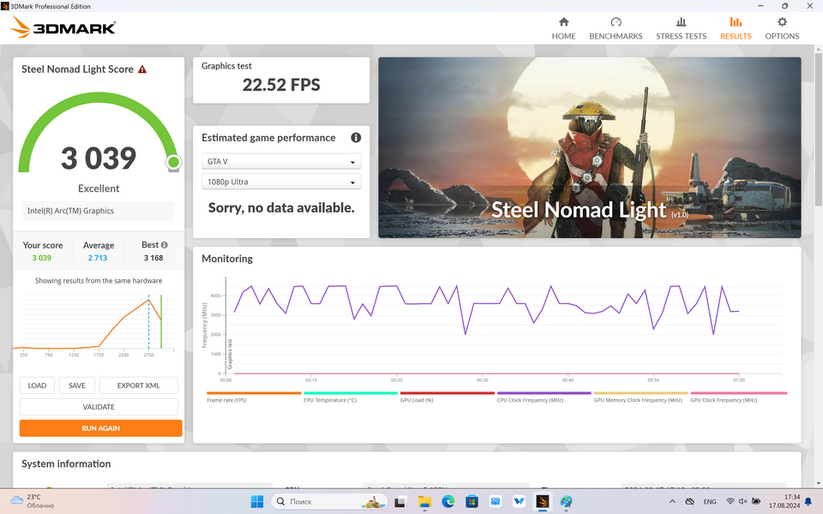The height and width of the screenshot is (514, 823).
Task: Click the red warning icon beside score title
Action: 142,69
